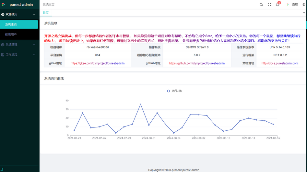Collapse the 欢迎使用 menu group
This screenshot has width=307, height=172.
tap(34, 14)
